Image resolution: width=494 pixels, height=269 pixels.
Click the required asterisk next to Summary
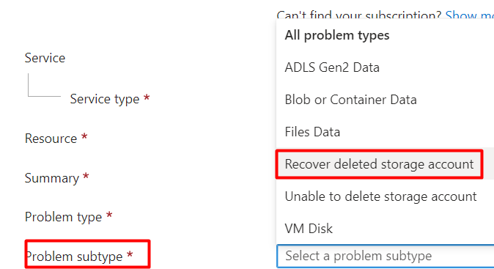click(x=86, y=176)
